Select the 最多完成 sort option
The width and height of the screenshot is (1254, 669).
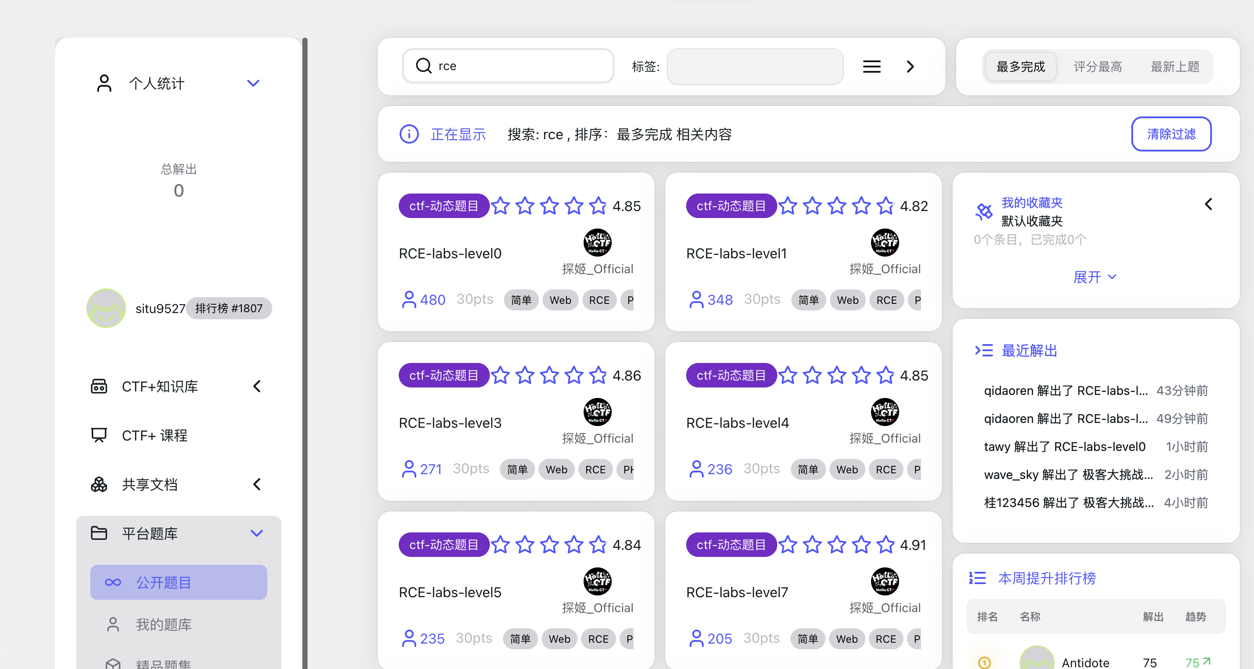point(1020,67)
